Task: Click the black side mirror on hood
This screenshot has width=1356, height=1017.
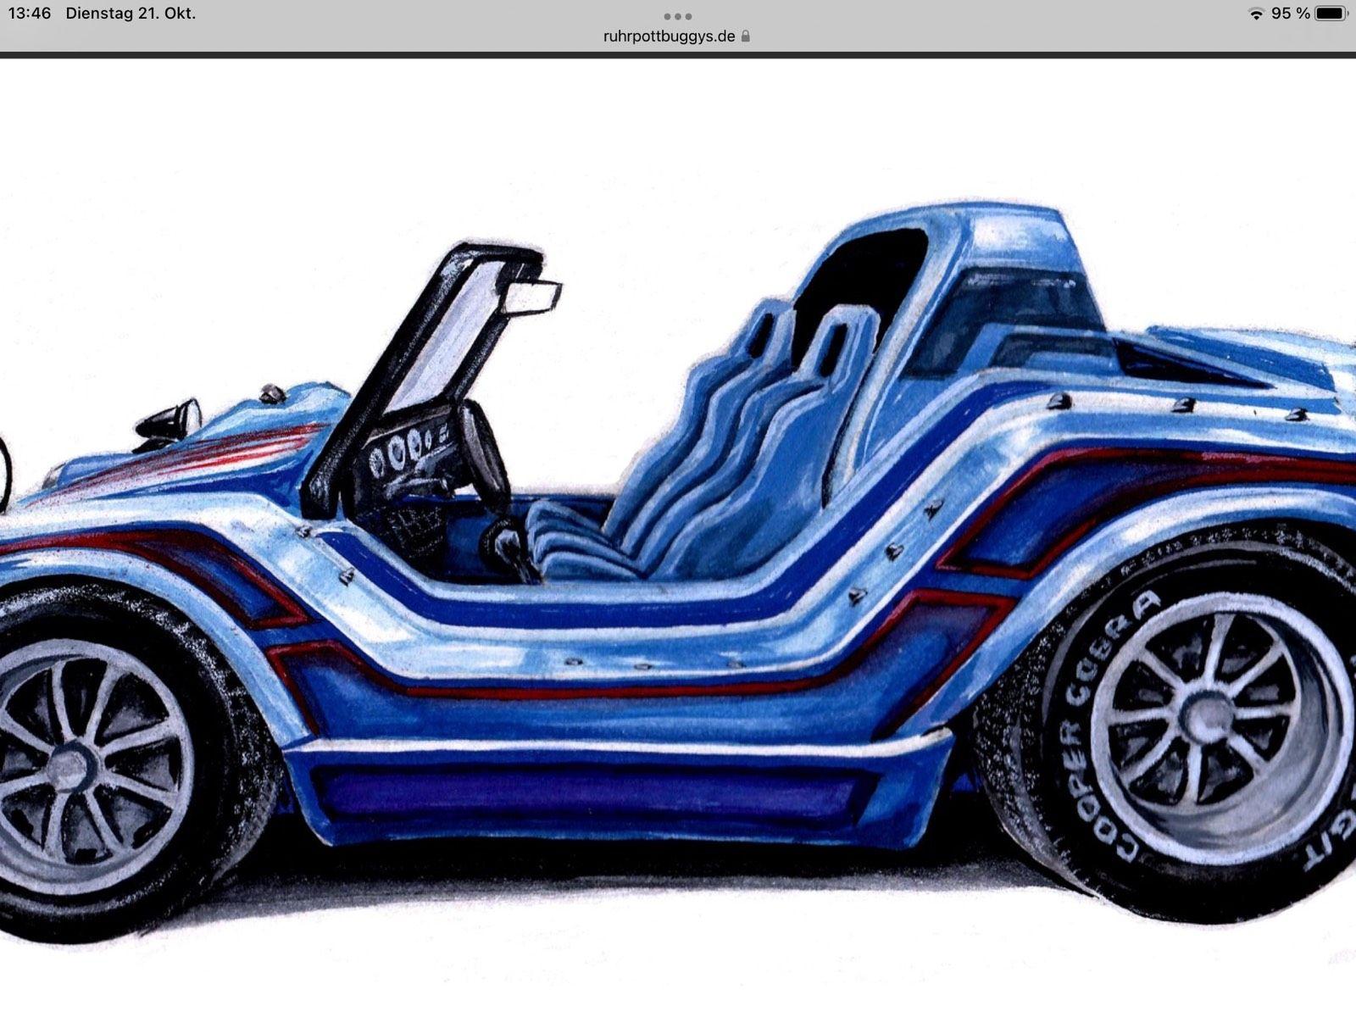Action: click(174, 420)
